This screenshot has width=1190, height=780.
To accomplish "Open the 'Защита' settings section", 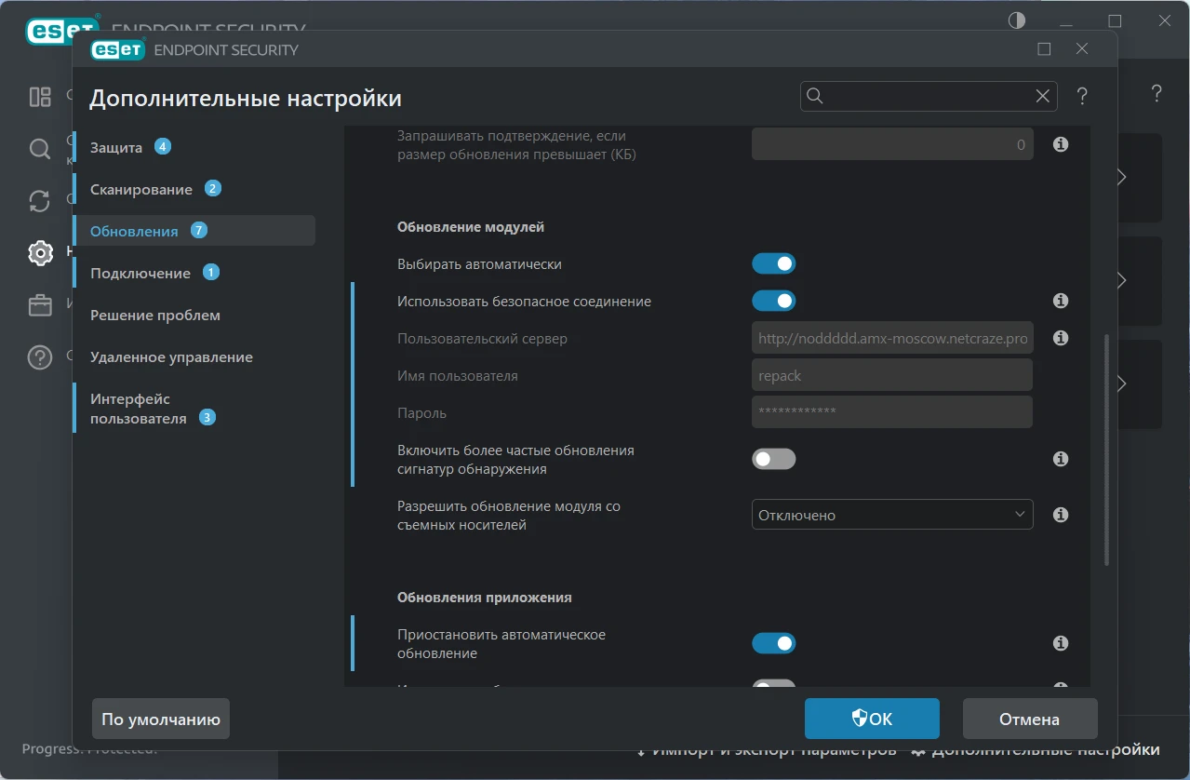I will [x=116, y=147].
